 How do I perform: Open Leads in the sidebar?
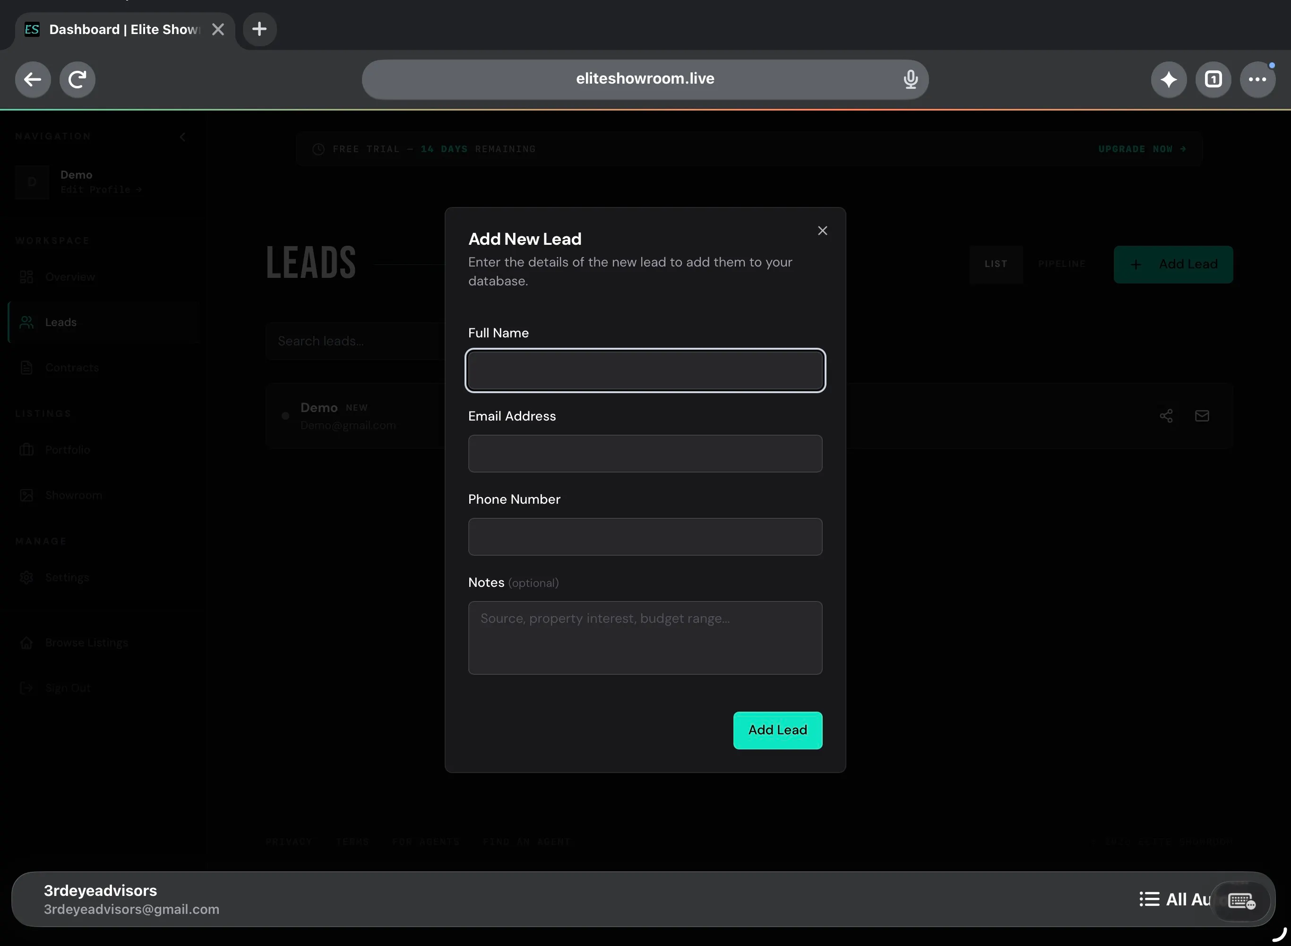103,322
